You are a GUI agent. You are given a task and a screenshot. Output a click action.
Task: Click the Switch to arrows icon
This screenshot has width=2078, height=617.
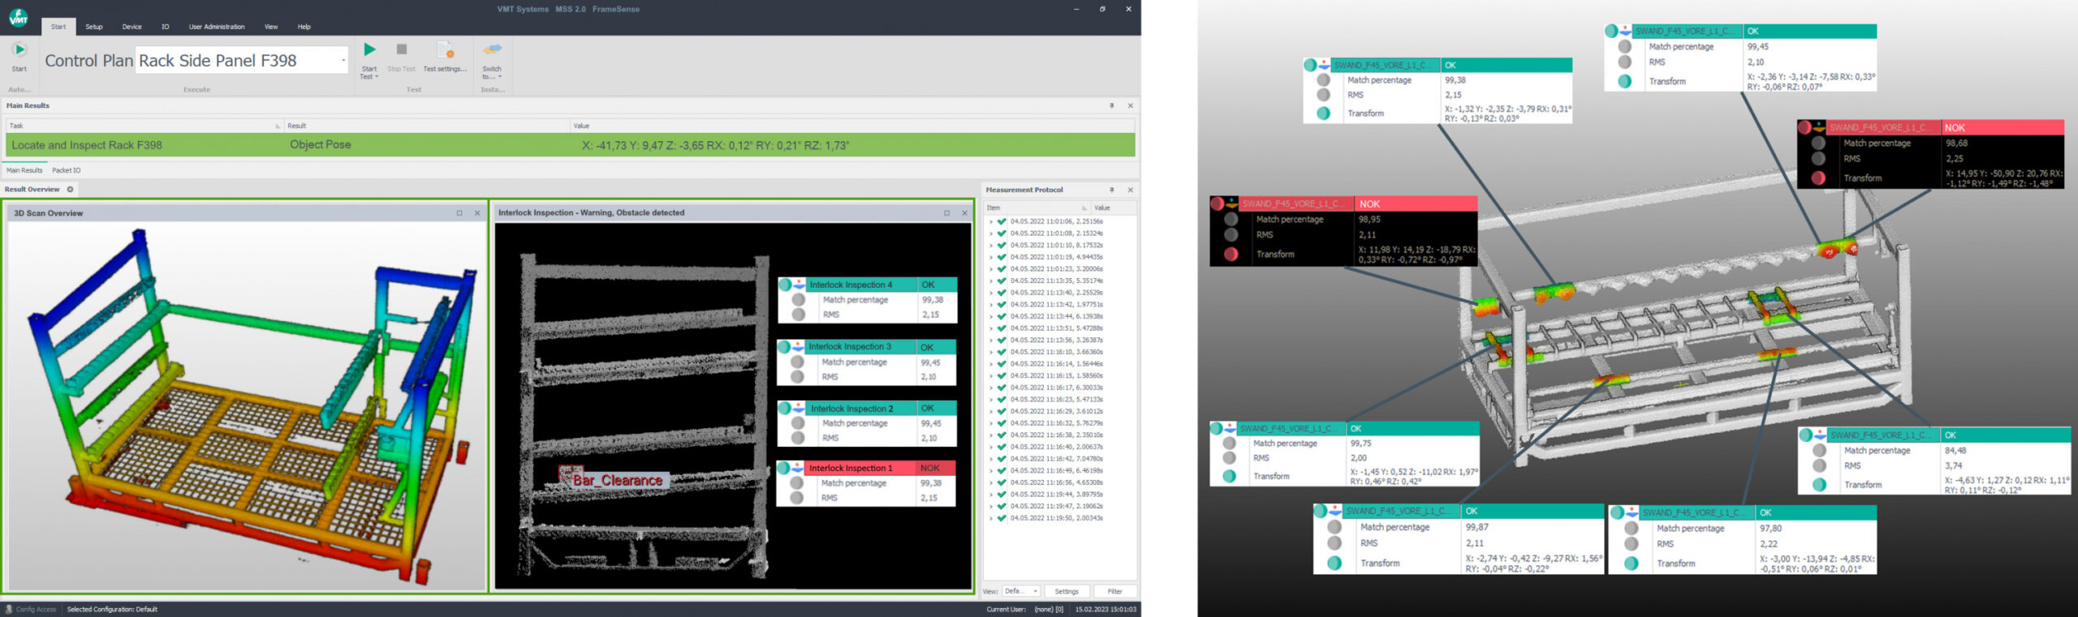point(492,50)
